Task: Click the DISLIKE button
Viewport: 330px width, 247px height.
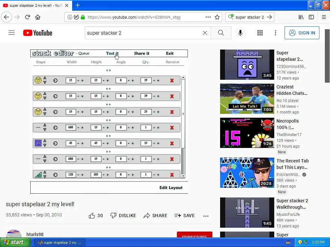Action: (123, 215)
